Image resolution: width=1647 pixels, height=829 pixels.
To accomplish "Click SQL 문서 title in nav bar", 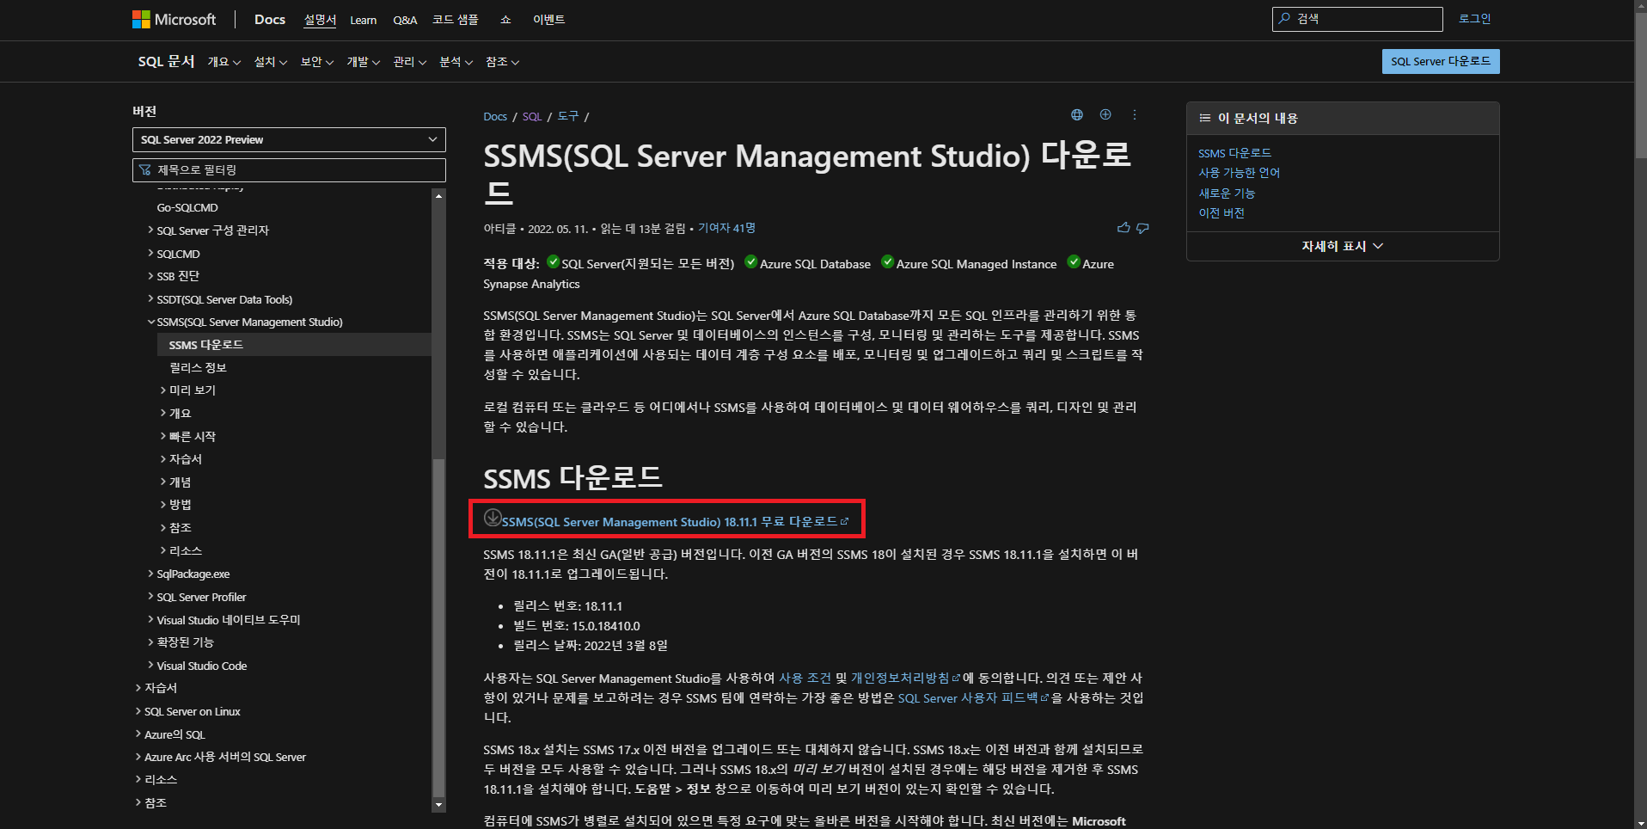I will (166, 61).
